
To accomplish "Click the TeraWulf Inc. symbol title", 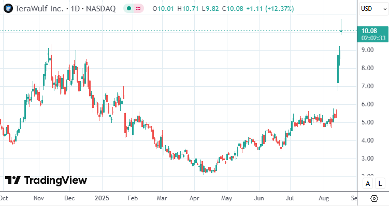I will pyautogui.click(x=40, y=9).
